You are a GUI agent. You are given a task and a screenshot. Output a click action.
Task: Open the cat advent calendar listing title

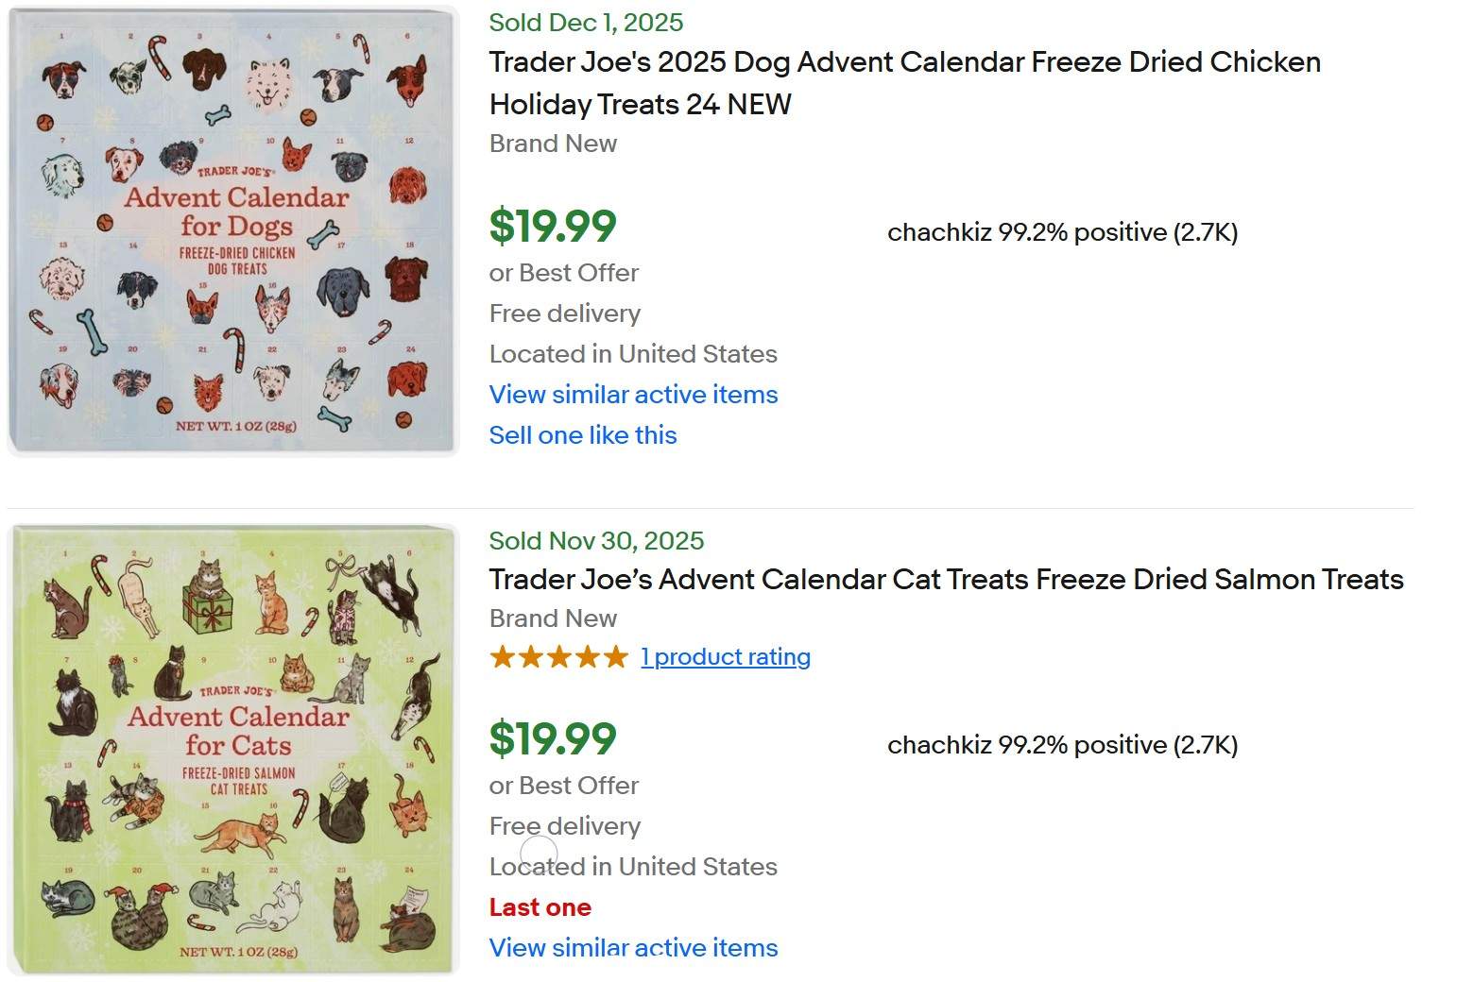click(x=945, y=579)
